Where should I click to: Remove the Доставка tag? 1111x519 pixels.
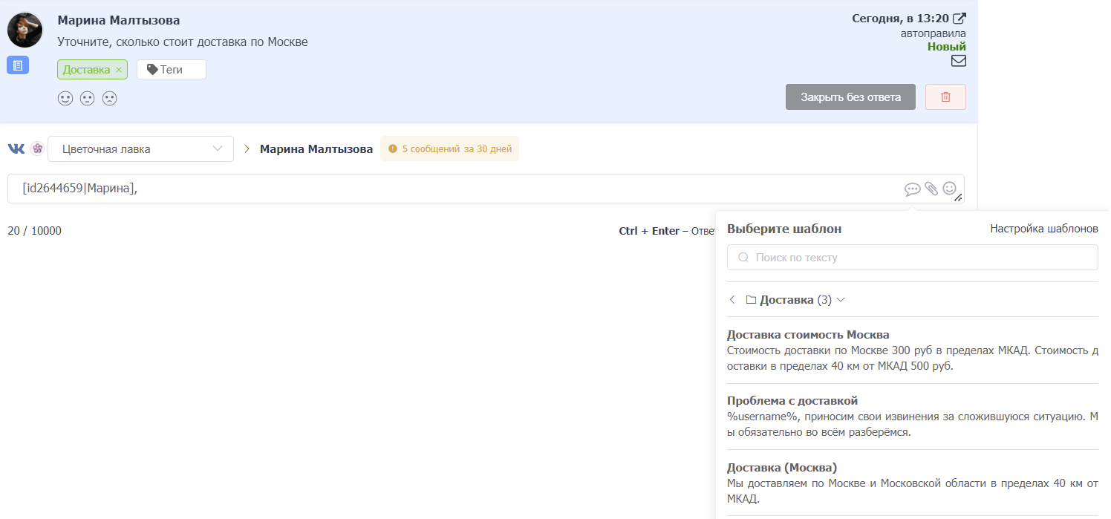point(118,70)
